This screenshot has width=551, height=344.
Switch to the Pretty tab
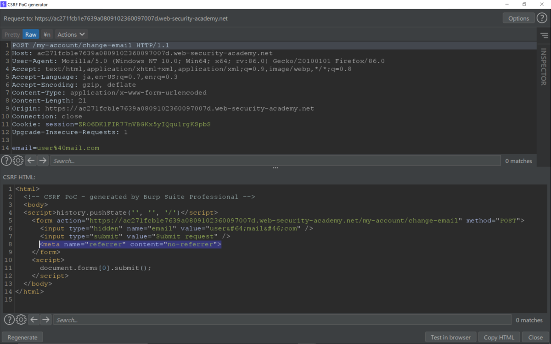pos(12,34)
